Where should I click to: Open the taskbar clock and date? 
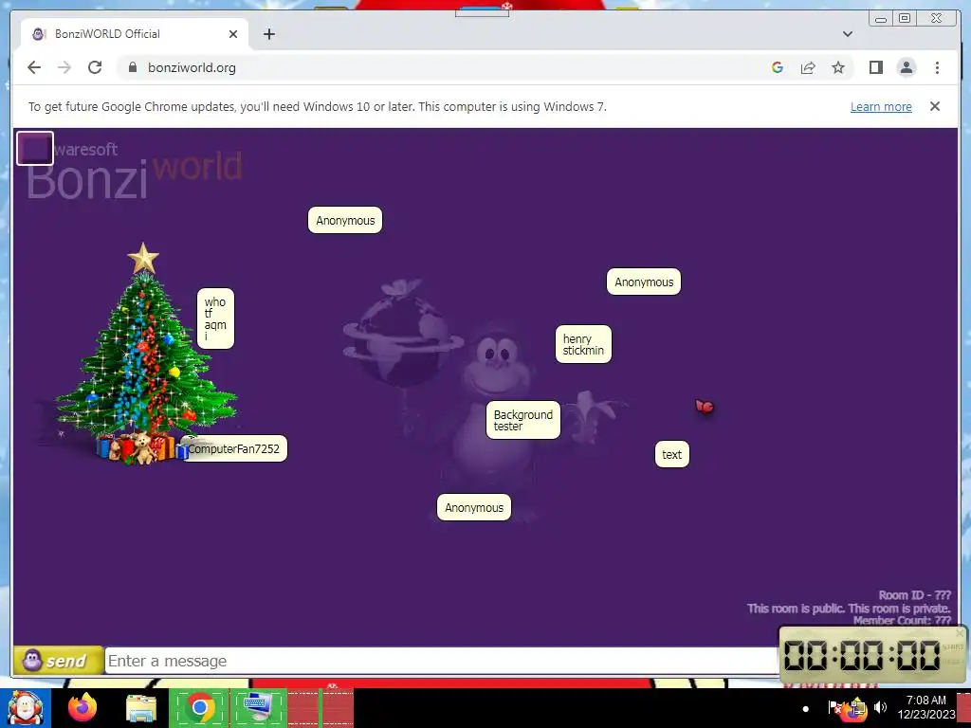tap(925, 707)
